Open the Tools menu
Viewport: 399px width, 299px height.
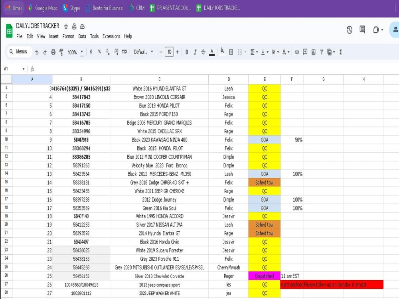click(94, 36)
